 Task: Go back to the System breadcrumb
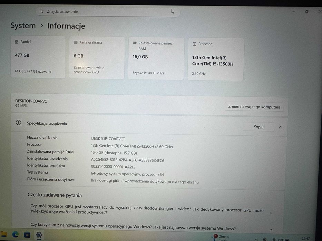coord(23,25)
